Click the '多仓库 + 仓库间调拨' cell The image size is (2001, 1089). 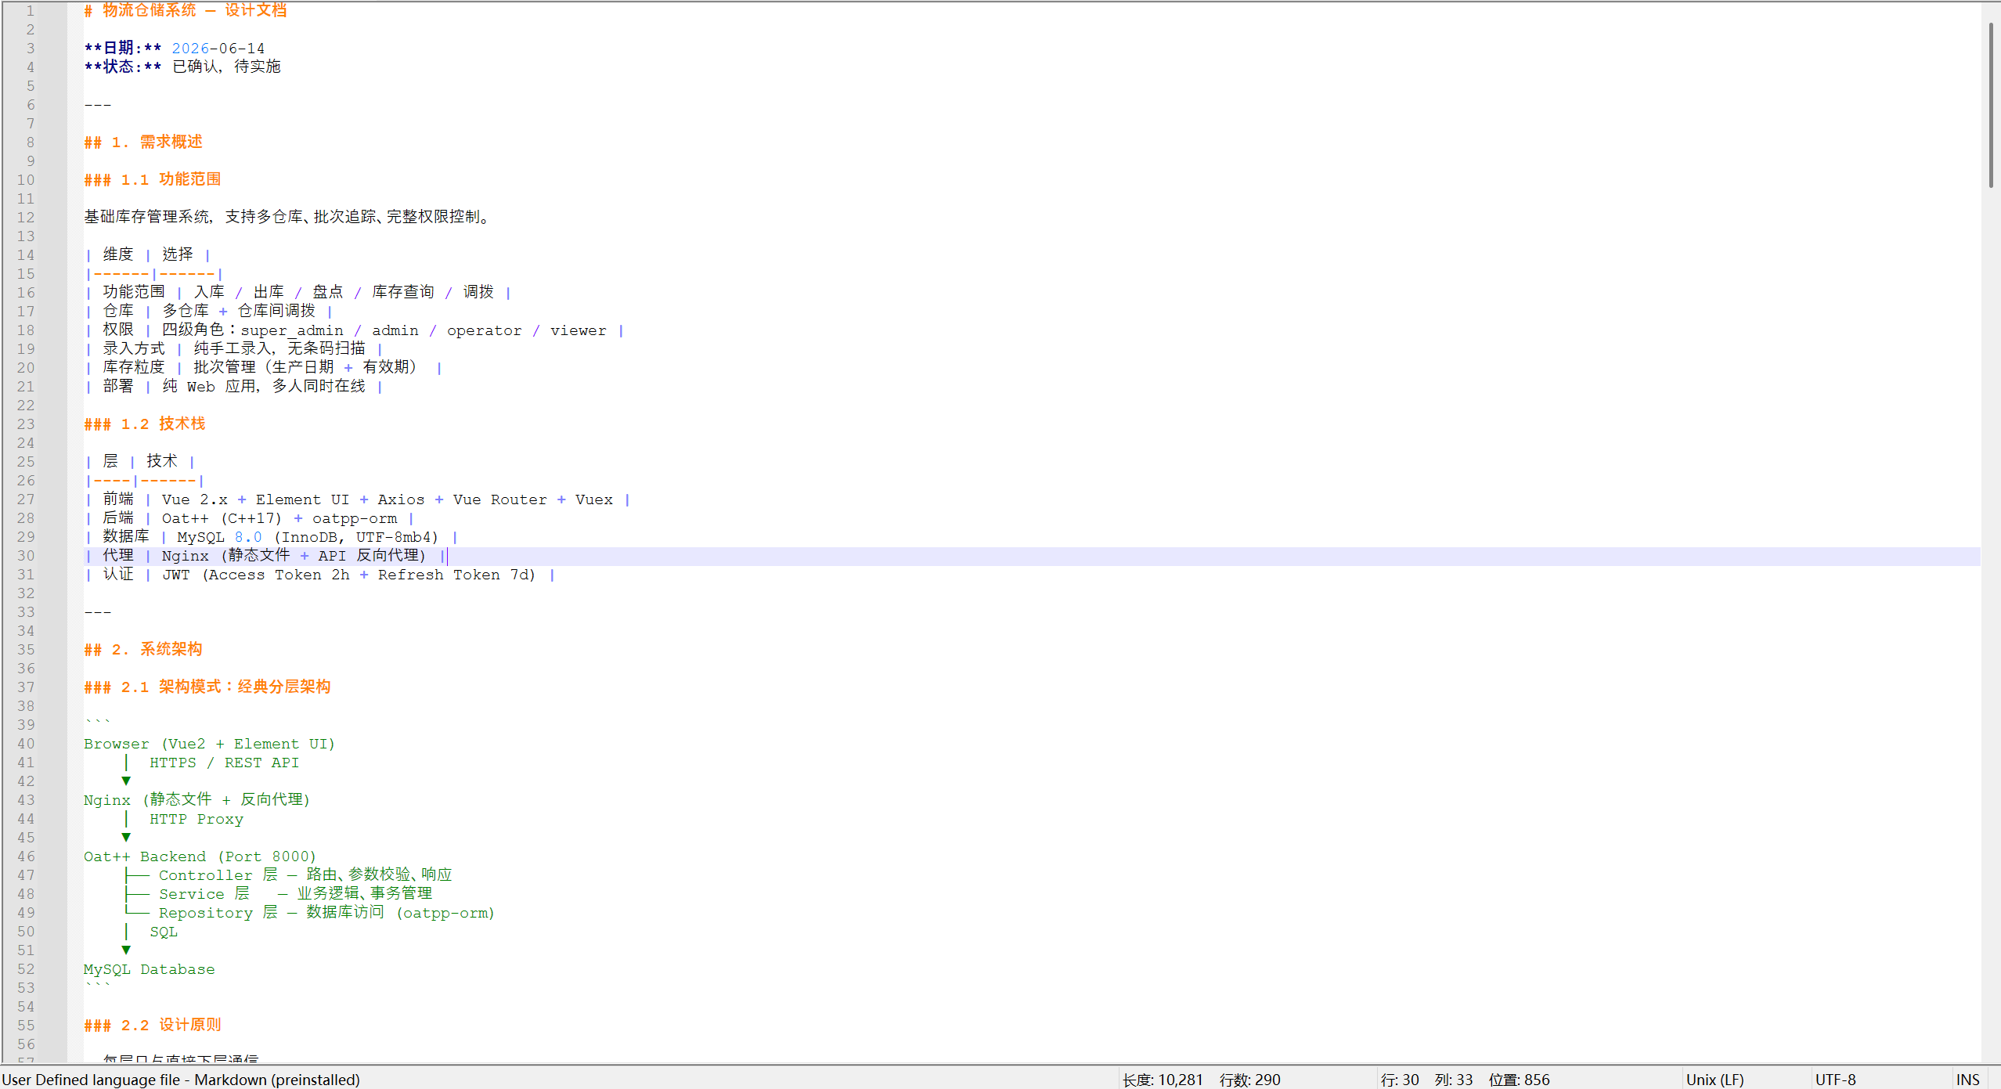pos(239,312)
